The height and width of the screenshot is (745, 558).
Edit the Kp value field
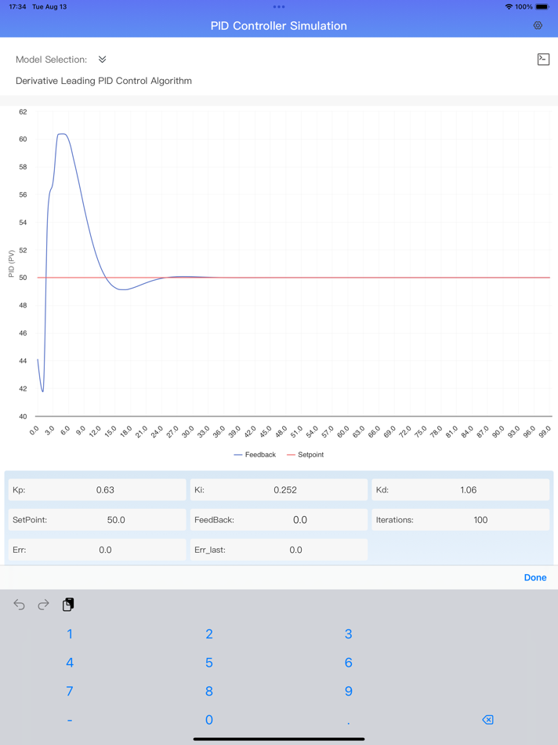(x=97, y=490)
